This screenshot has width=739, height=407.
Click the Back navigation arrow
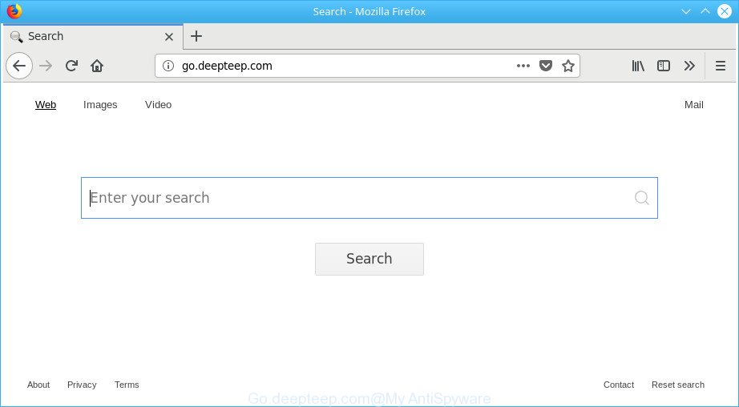pyautogui.click(x=19, y=66)
